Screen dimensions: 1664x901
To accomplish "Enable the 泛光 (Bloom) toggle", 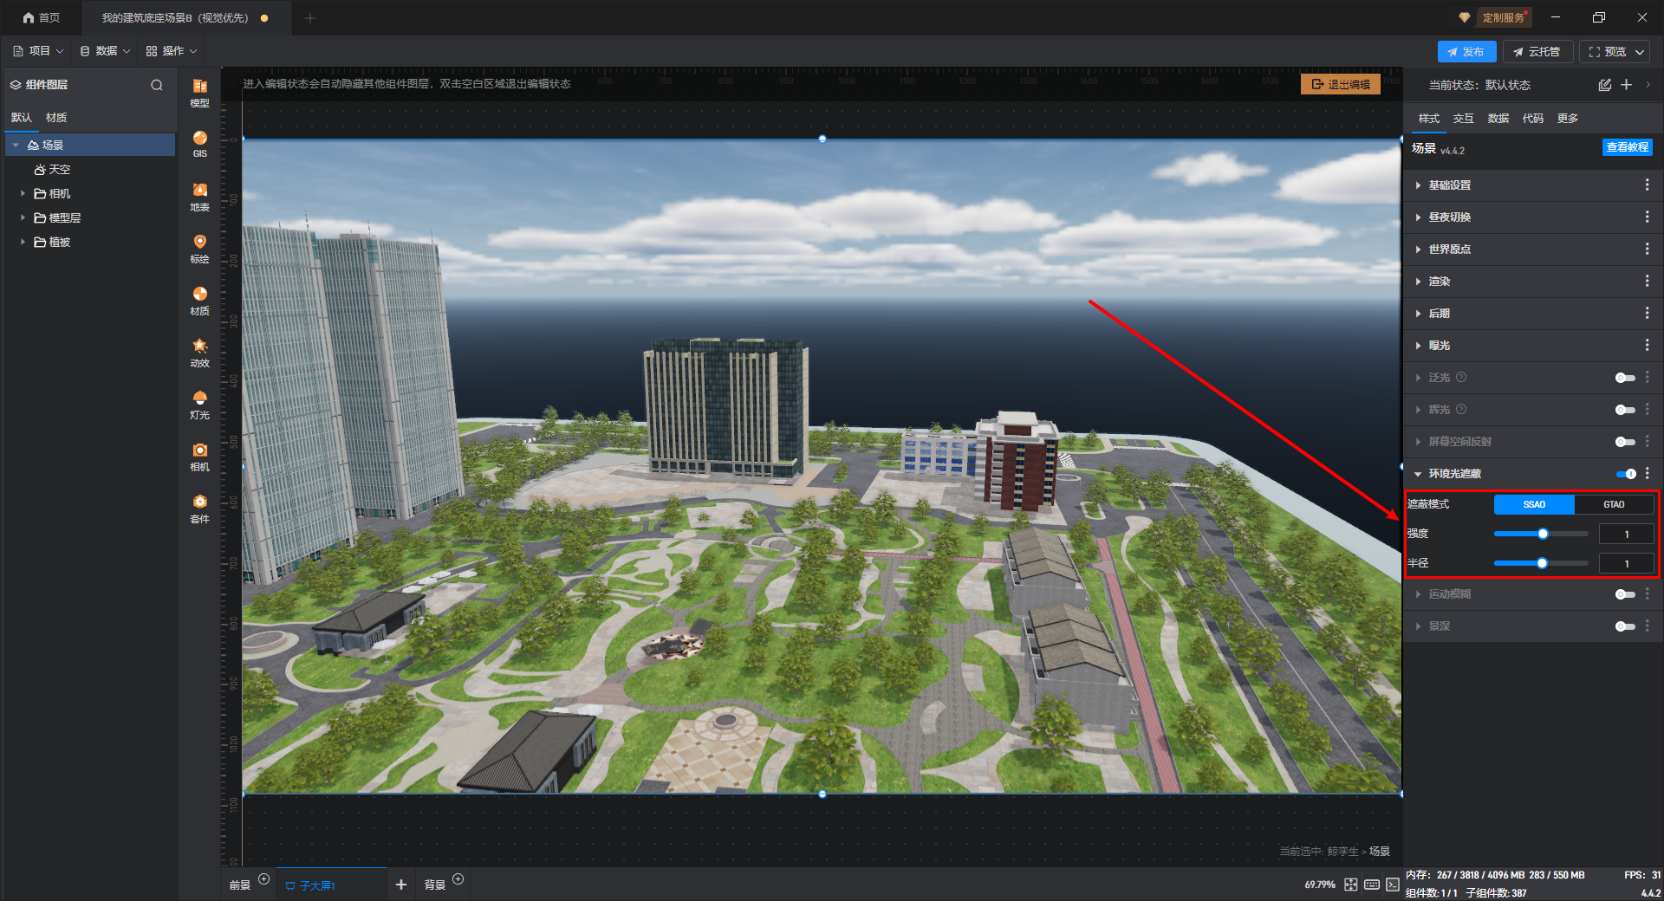I will coord(1625,378).
